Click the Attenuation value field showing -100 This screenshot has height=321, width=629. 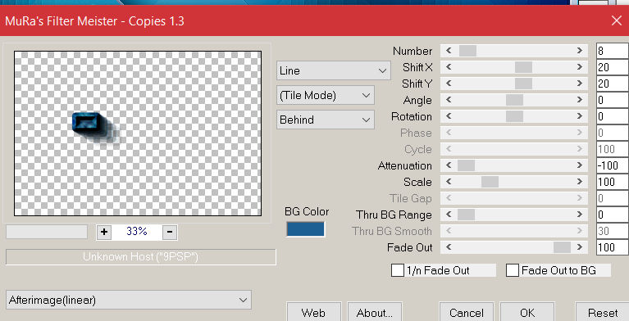coord(613,165)
